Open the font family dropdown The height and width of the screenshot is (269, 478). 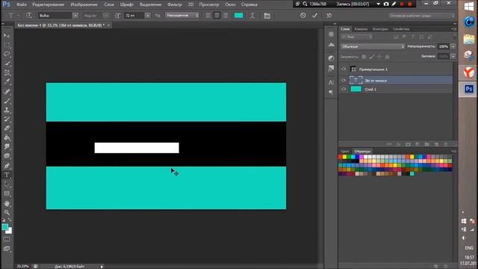click(75, 16)
